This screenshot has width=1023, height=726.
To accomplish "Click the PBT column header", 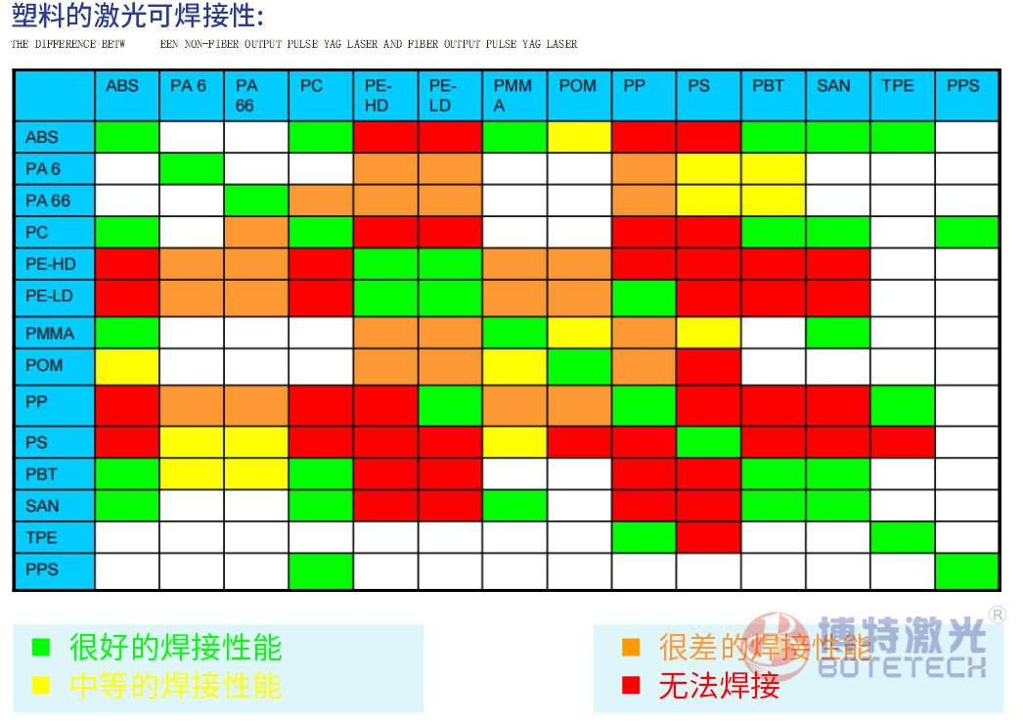I will click(x=774, y=96).
